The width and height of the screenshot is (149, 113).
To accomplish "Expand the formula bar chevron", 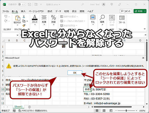I will (145, 35).
